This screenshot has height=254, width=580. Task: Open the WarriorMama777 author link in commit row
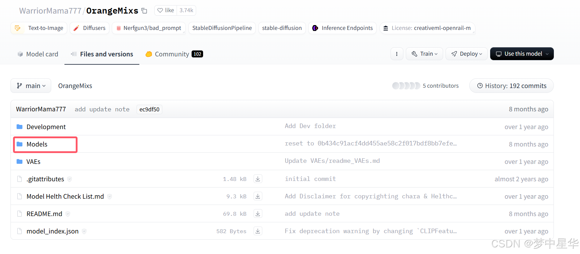pyautogui.click(x=41, y=109)
